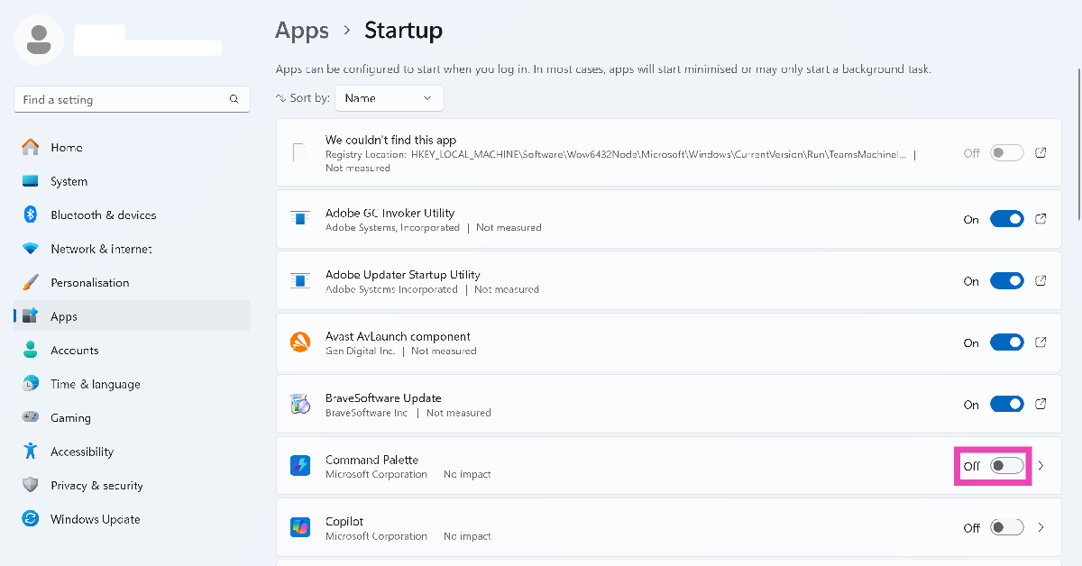The image size is (1082, 566).
Task: Expand the Command Palette entry chevron
Action: pos(1041,466)
